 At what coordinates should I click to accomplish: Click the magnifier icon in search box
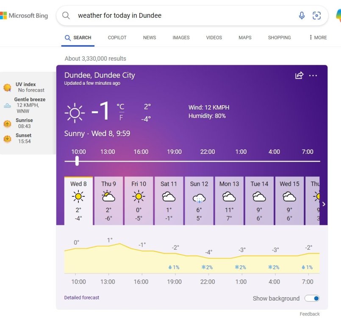pyautogui.click(x=66, y=15)
